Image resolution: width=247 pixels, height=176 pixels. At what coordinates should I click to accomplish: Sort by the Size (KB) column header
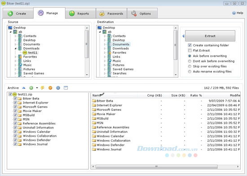tap(175, 95)
